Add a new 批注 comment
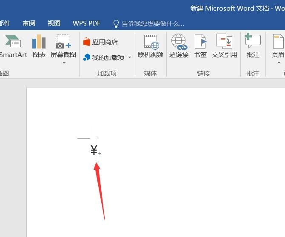The width and height of the screenshot is (285, 237). (253, 46)
